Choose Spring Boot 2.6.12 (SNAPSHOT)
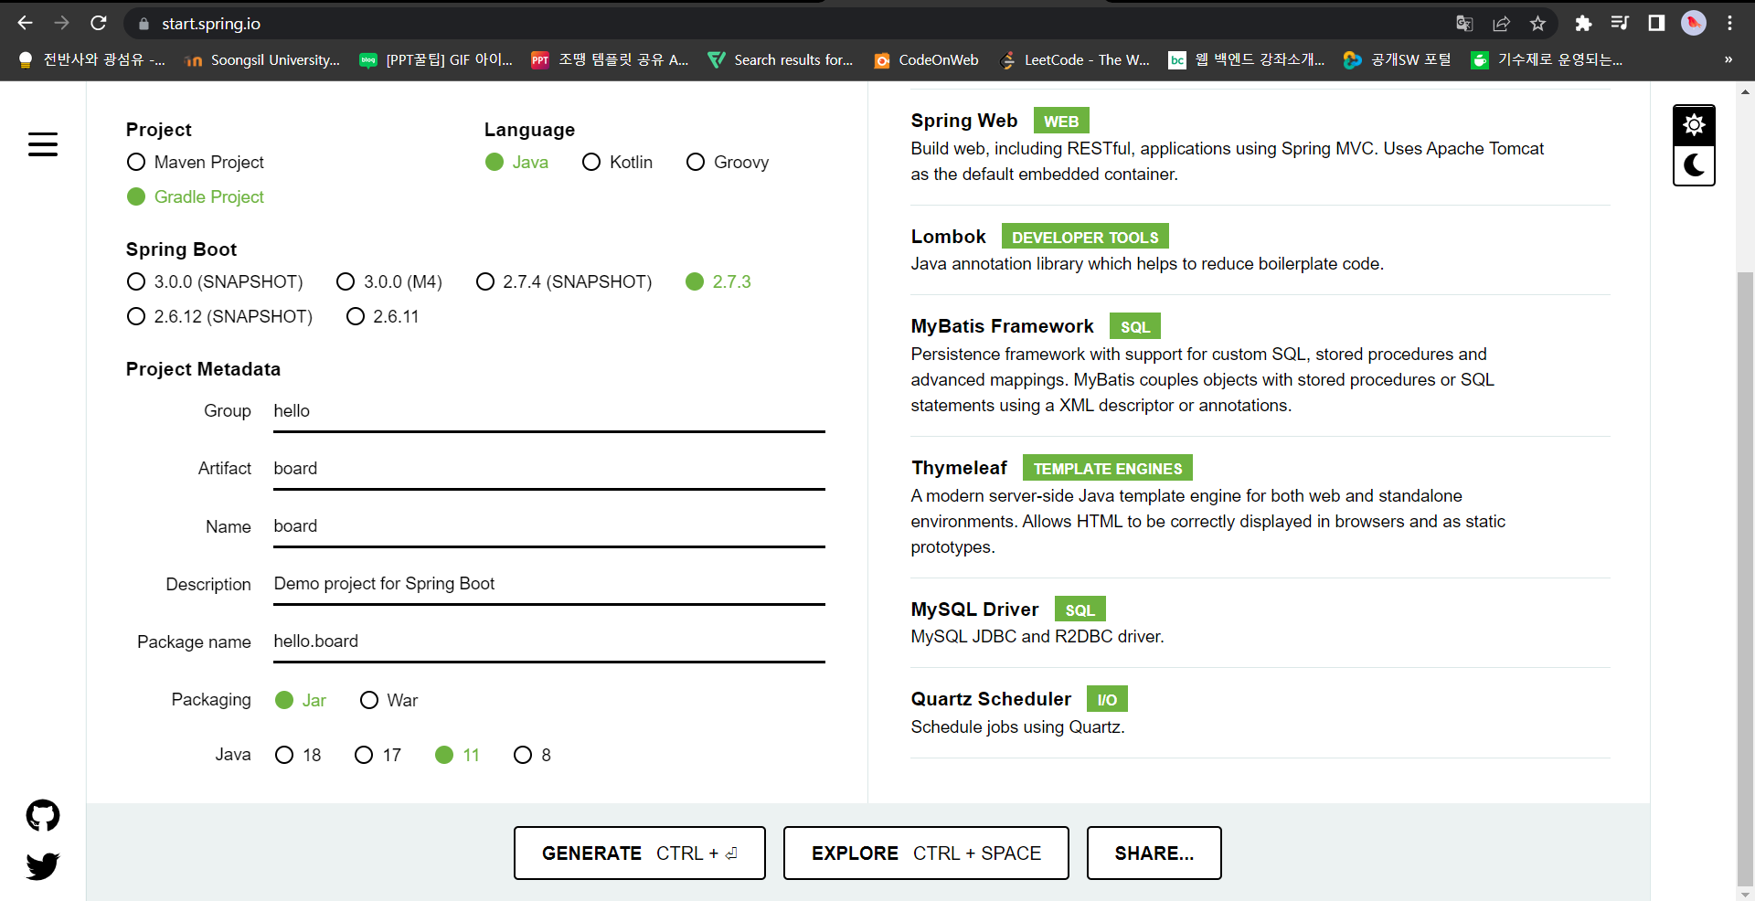The image size is (1755, 901). pyautogui.click(x=219, y=316)
